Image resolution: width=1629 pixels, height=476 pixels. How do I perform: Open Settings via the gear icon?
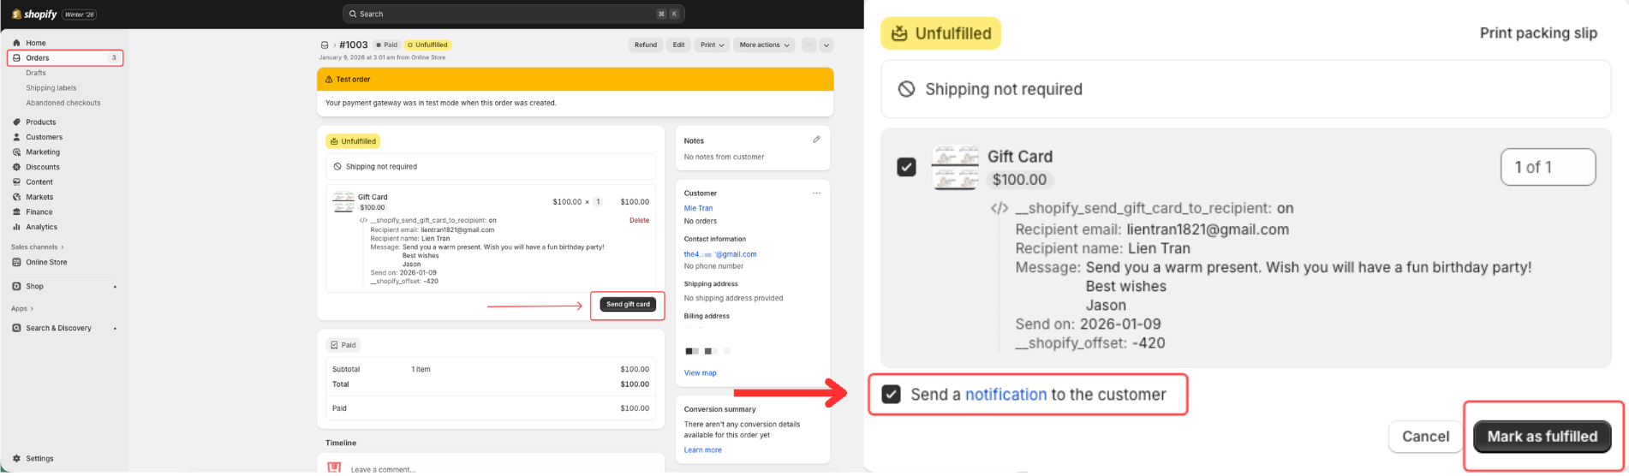coord(16,459)
